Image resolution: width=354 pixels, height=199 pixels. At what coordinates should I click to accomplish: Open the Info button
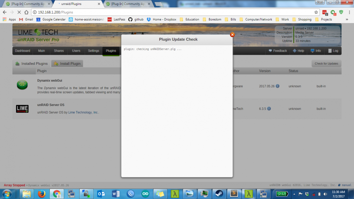[x=316, y=51]
